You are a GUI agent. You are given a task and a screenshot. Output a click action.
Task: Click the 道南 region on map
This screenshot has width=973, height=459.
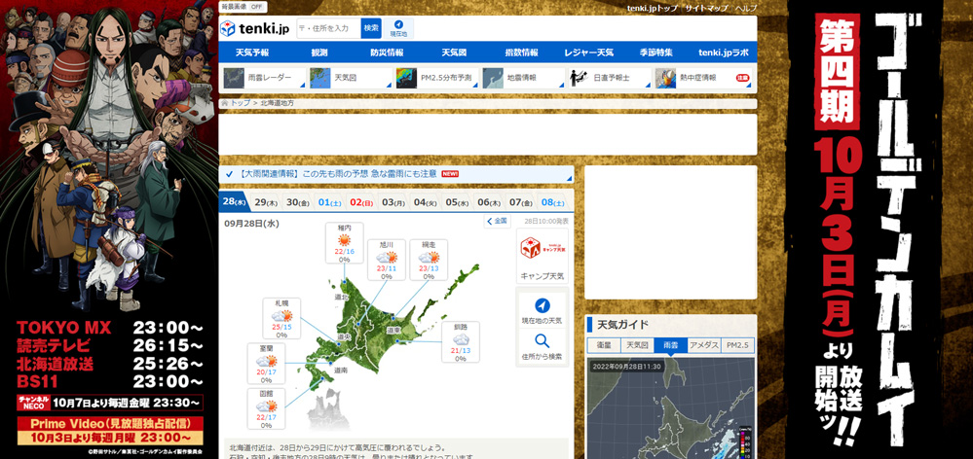point(340,370)
